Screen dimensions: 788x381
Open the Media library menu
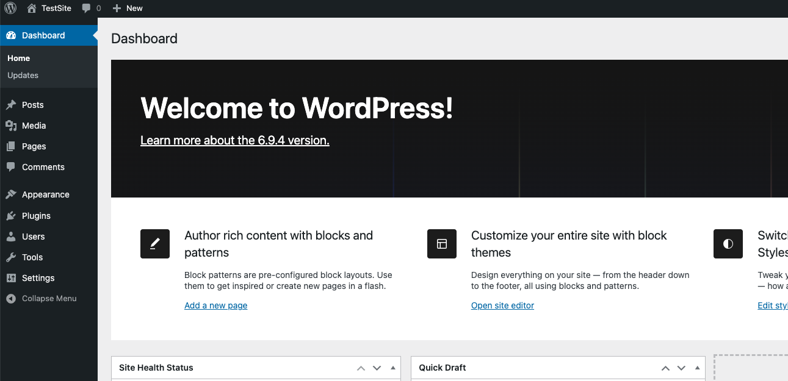(x=34, y=126)
